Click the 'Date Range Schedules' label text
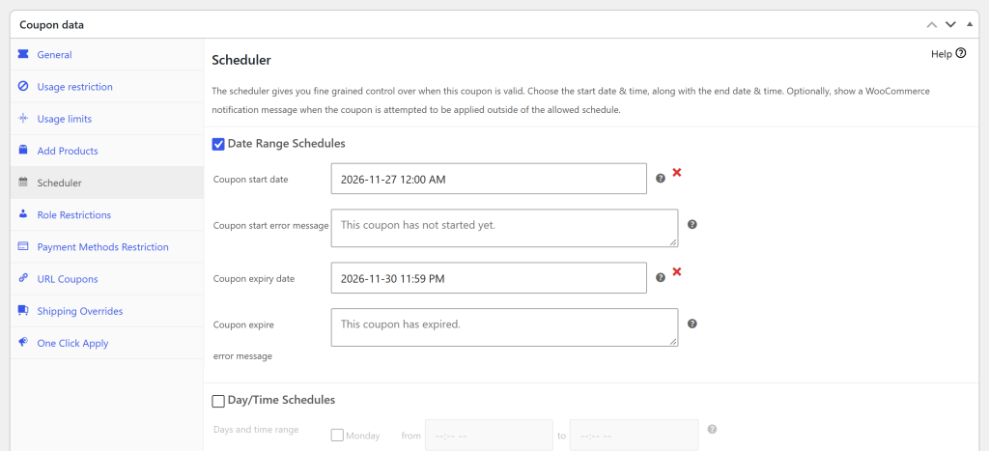The image size is (989, 451). pyautogui.click(x=286, y=144)
